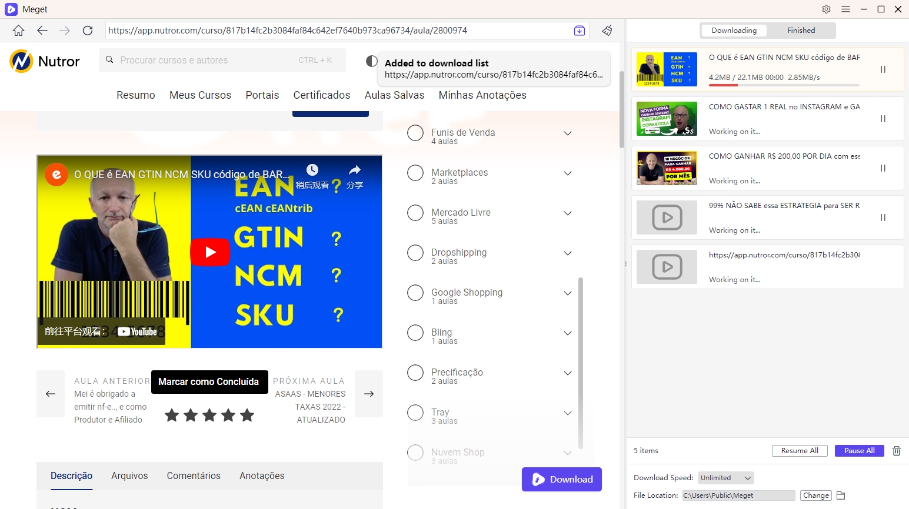Expand Precificação chevron
Viewport: 909px width, 509px height.
click(568, 373)
